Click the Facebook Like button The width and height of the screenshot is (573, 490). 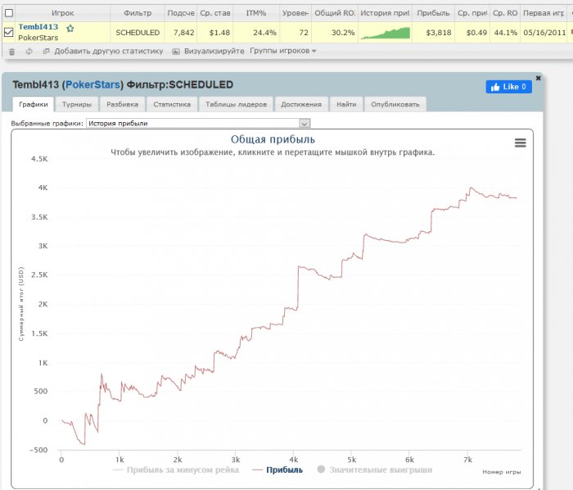(508, 87)
